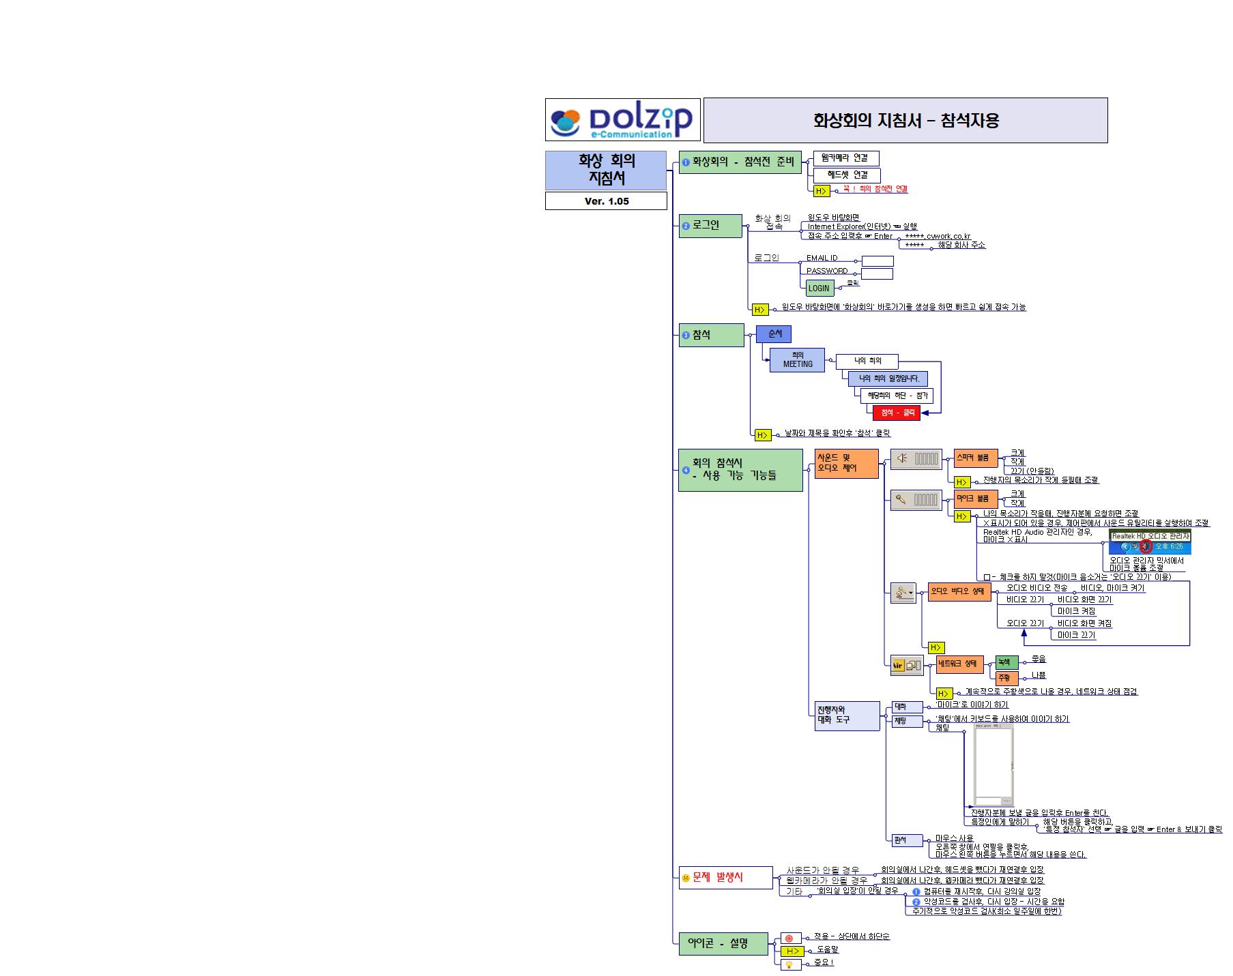Click the red 참석 - 클릭 button
Viewport: 1233px width, 976px height.
[x=897, y=413]
